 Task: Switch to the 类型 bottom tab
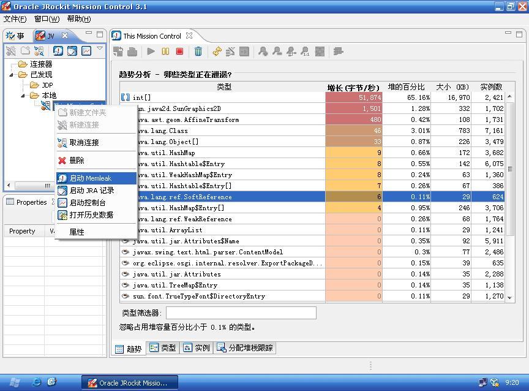click(x=163, y=347)
